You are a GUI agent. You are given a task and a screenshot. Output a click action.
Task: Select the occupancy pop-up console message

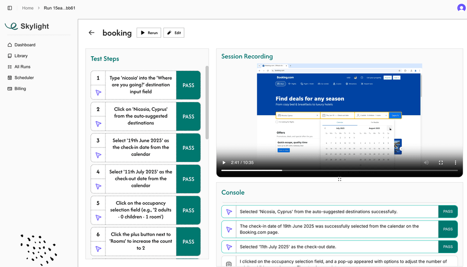tap(343, 262)
